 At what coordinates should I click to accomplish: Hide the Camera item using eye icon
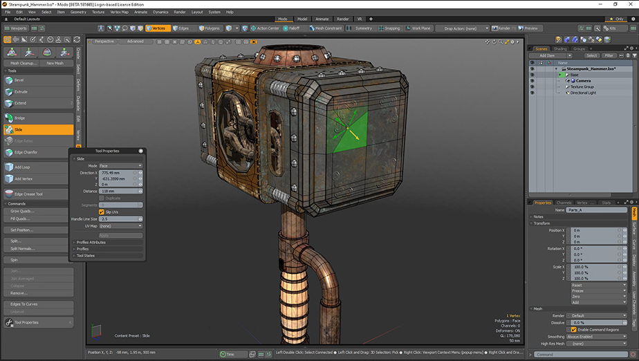coord(532,80)
